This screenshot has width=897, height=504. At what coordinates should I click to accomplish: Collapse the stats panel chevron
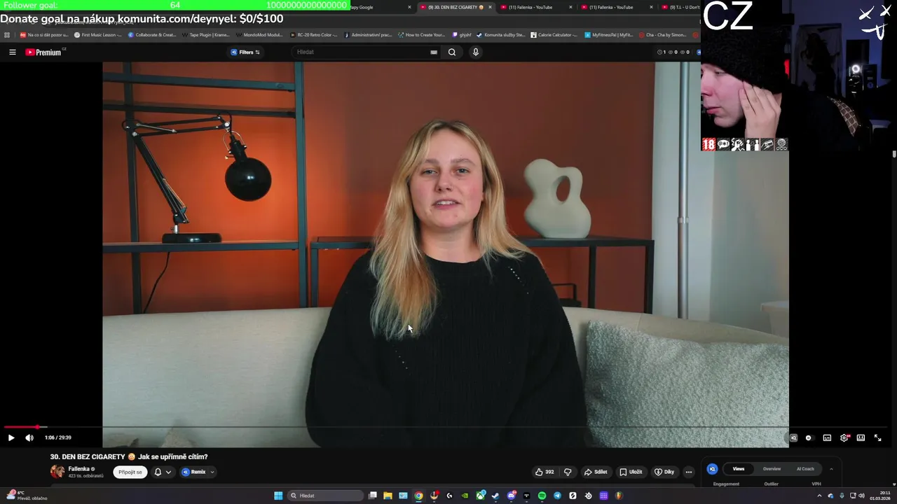pos(831,469)
